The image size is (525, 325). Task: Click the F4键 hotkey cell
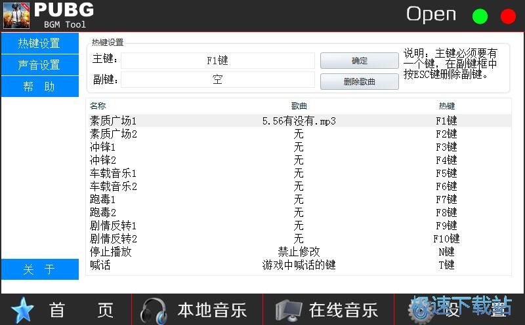tap(447, 160)
